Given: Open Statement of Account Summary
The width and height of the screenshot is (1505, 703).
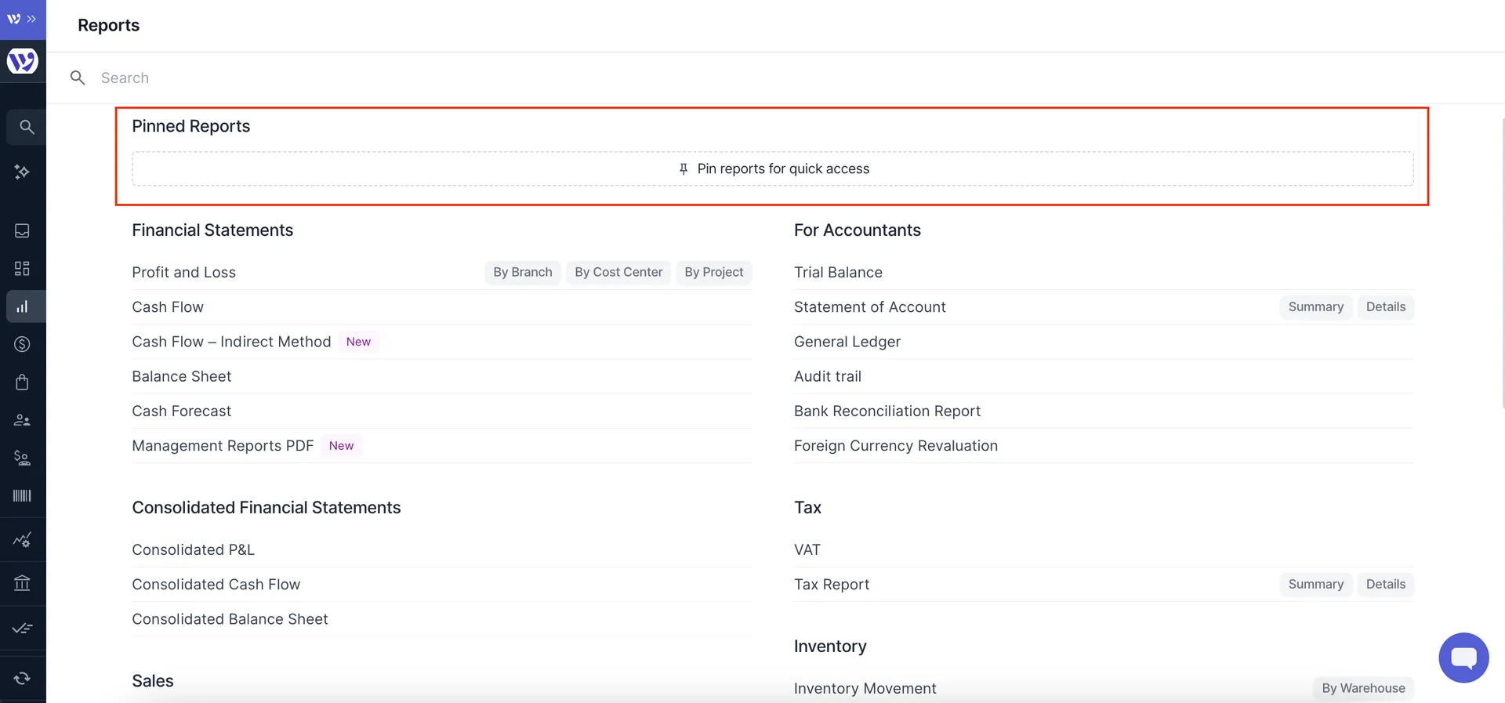Looking at the screenshot, I should pyautogui.click(x=1316, y=307).
